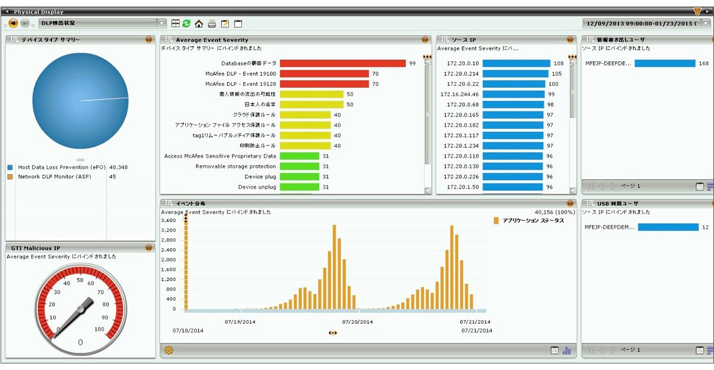Open the DLP検出状況 view dropdown
This screenshot has height=370, width=714.
point(162,23)
